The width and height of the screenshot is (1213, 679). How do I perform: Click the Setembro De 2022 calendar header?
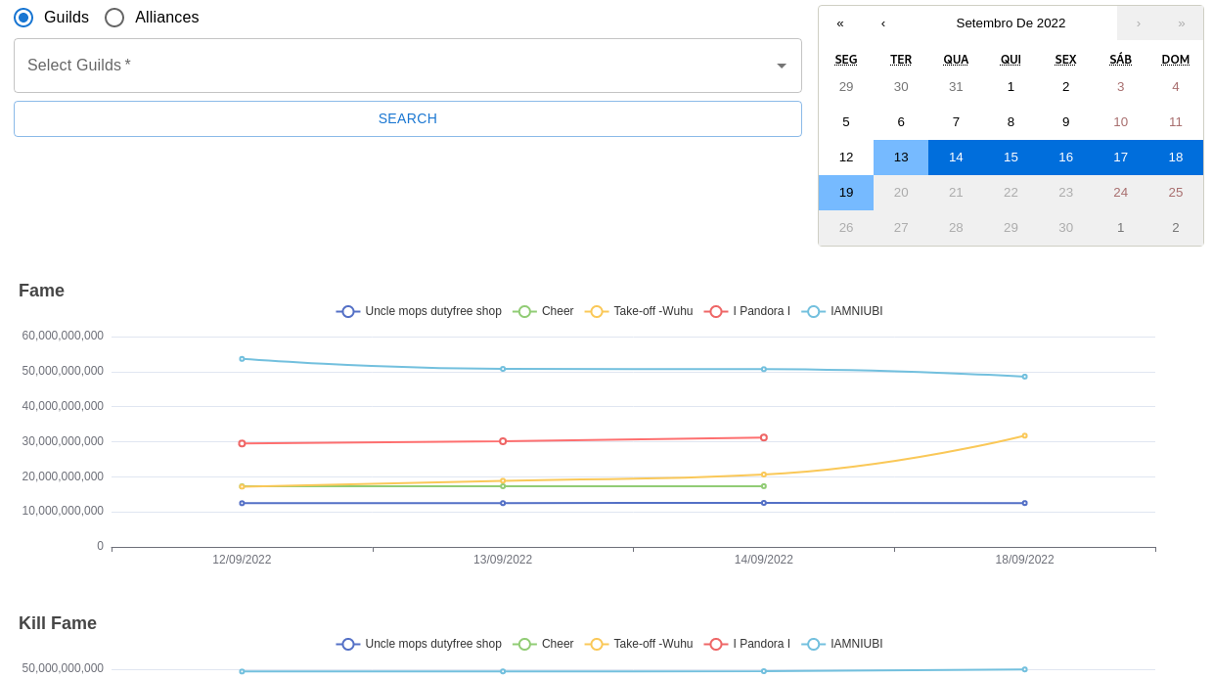point(1011,23)
